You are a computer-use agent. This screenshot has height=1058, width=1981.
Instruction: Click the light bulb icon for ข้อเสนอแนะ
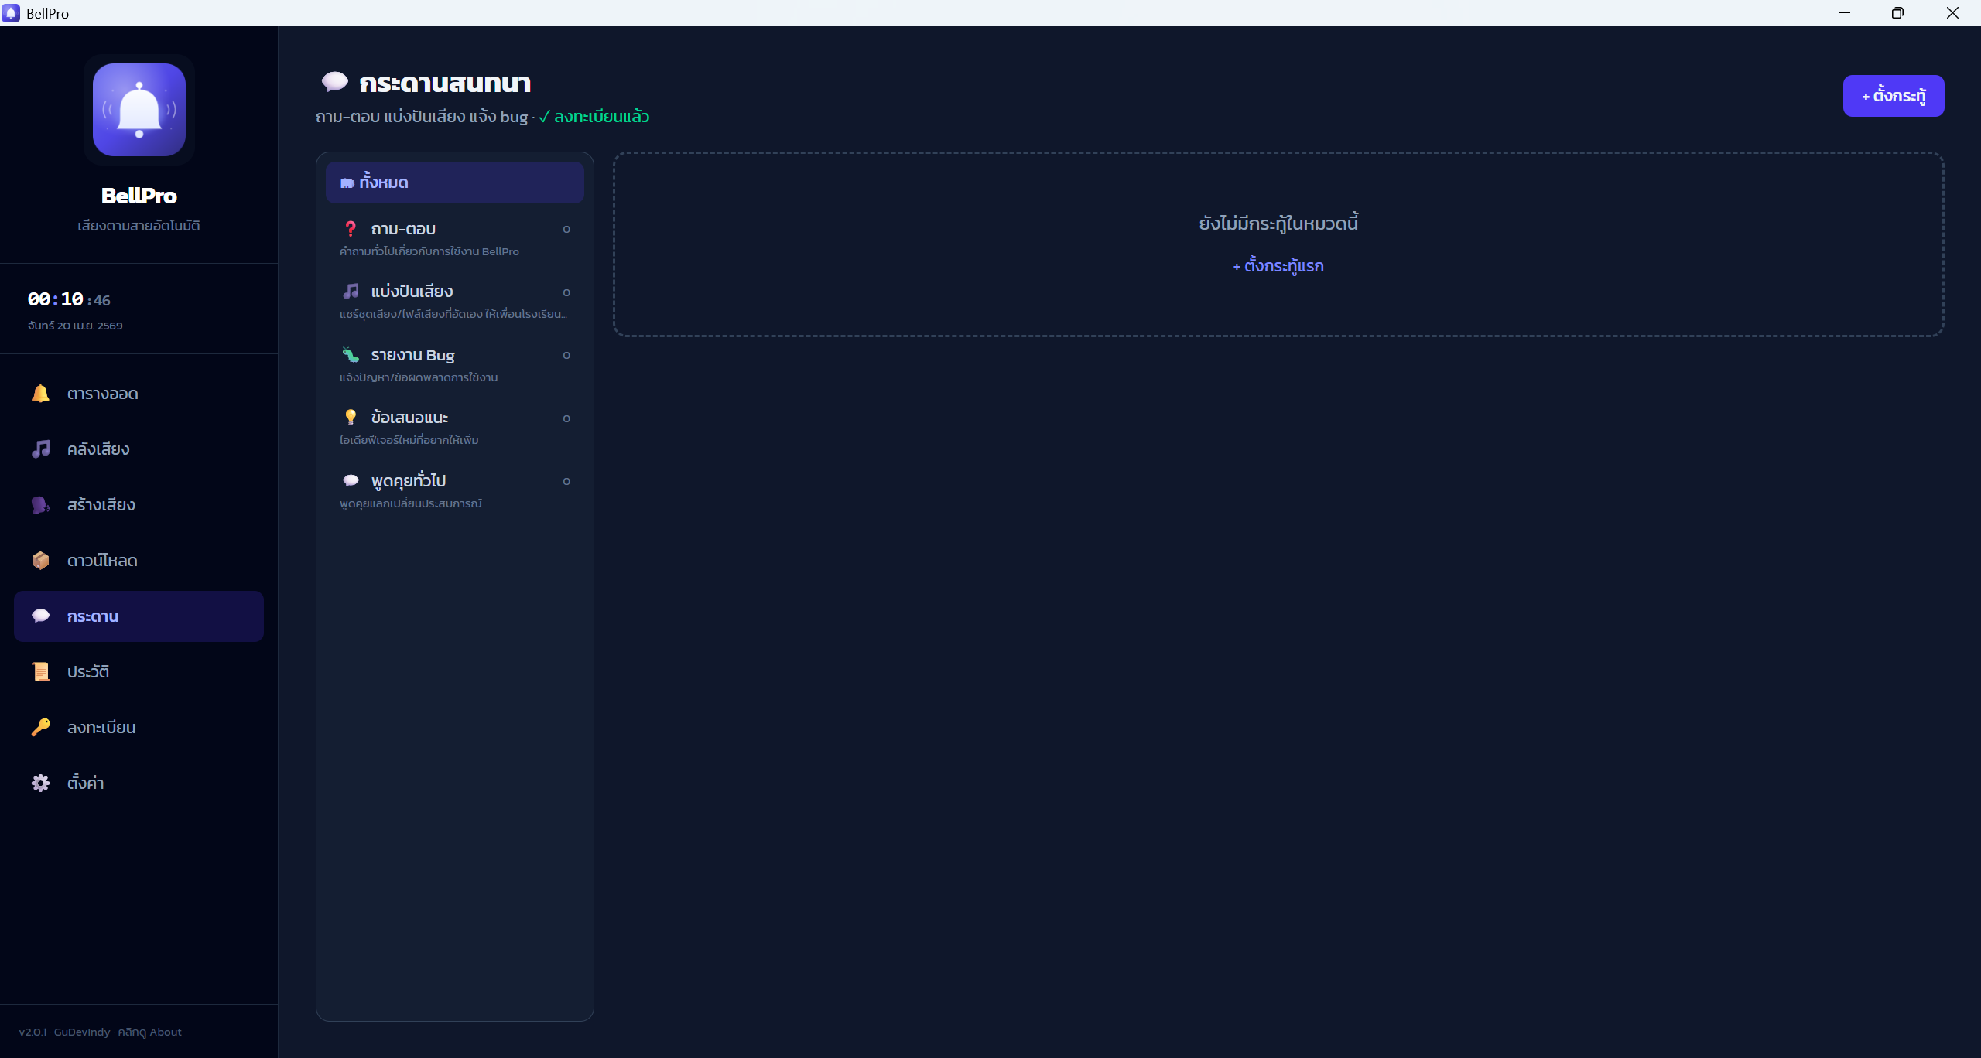tap(351, 418)
